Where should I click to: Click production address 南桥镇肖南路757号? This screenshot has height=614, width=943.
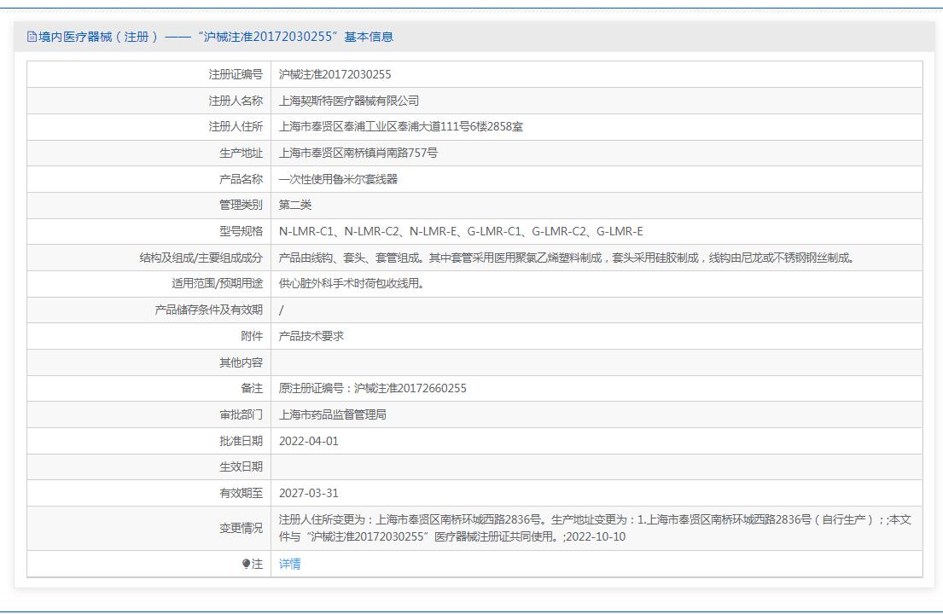click(x=358, y=153)
